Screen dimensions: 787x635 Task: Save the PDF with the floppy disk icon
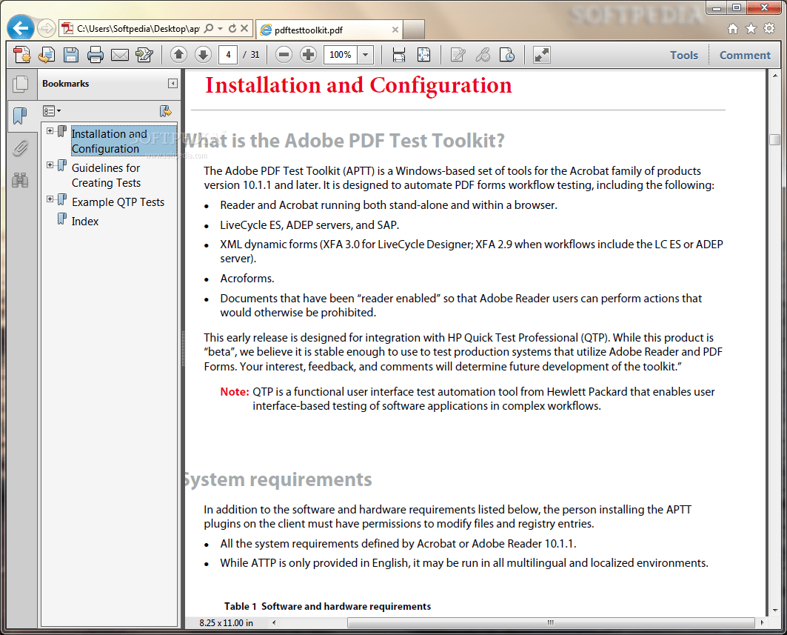[70, 54]
